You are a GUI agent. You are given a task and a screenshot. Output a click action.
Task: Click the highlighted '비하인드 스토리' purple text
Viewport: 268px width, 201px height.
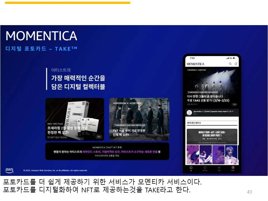click(91, 152)
